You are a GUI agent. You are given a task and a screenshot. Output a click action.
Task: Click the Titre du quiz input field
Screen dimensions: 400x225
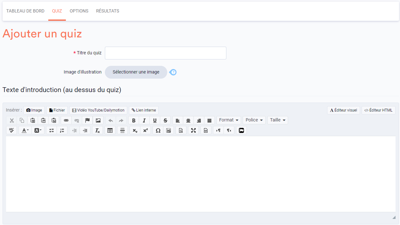coord(165,53)
